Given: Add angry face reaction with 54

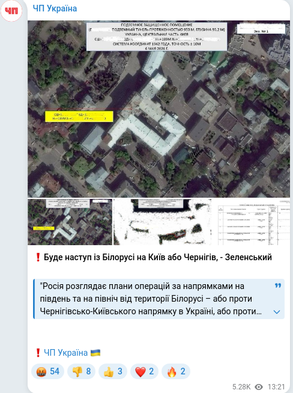Looking at the screenshot, I should click(x=47, y=371).
